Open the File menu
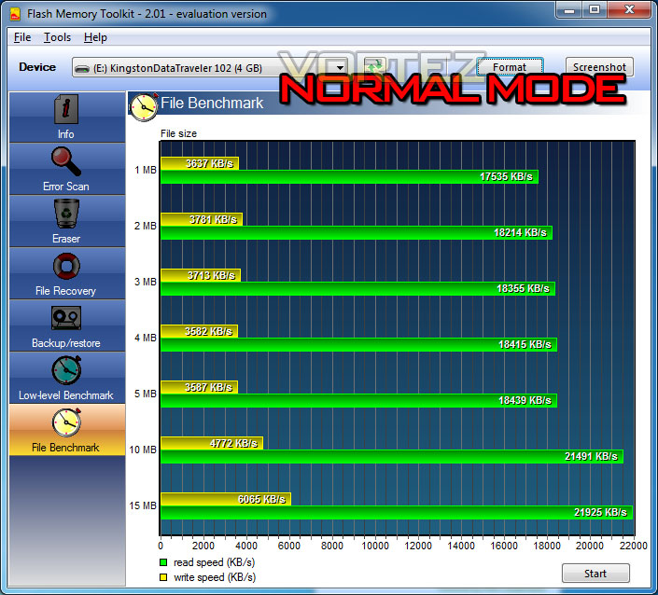658x595 pixels. pyautogui.click(x=22, y=37)
